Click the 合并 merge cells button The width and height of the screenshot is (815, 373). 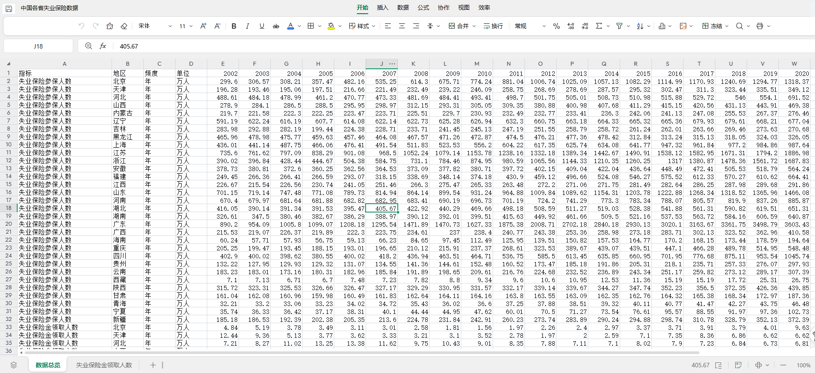tap(459, 26)
